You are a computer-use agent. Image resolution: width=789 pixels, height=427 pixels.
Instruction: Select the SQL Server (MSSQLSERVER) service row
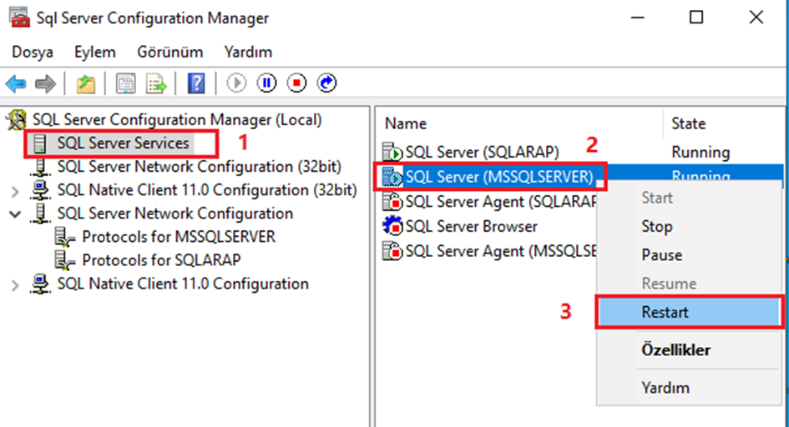499,177
